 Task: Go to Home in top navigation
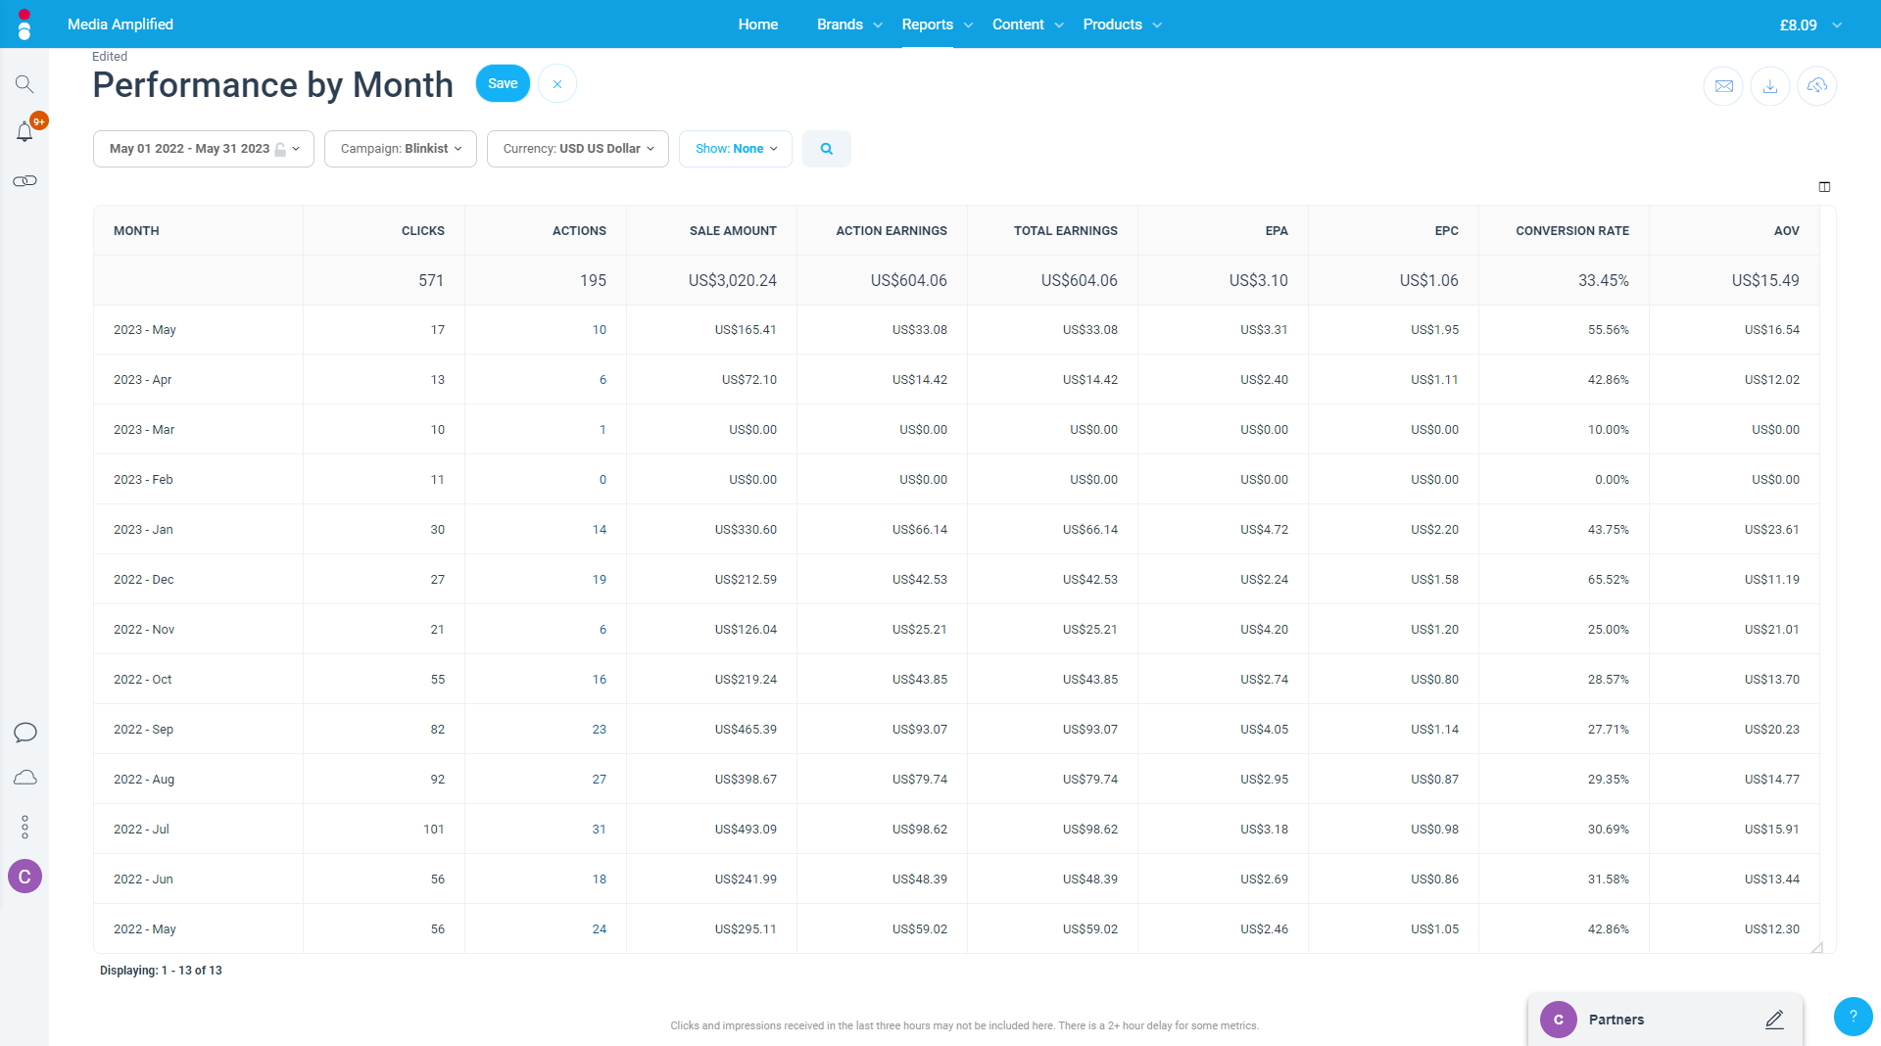pyautogui.click(x=757, y=24)
